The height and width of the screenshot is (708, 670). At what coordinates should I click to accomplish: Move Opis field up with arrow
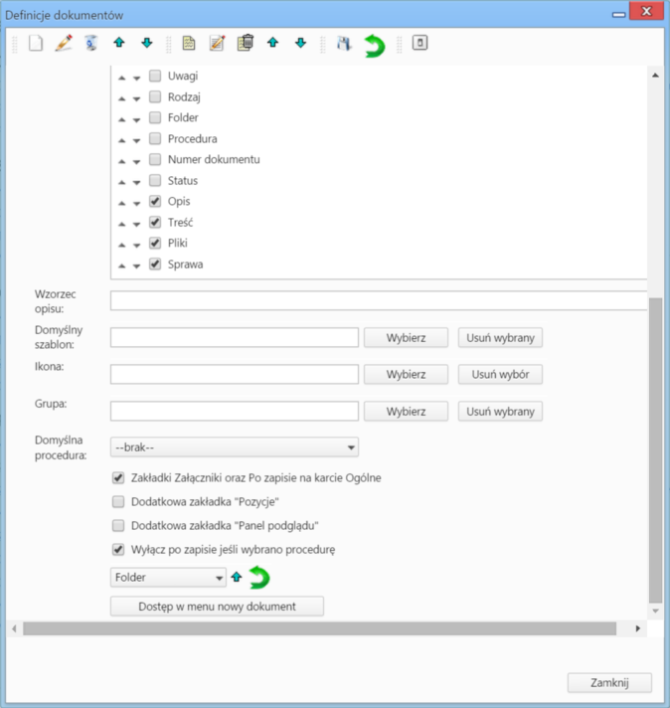[x=122, y=203]
